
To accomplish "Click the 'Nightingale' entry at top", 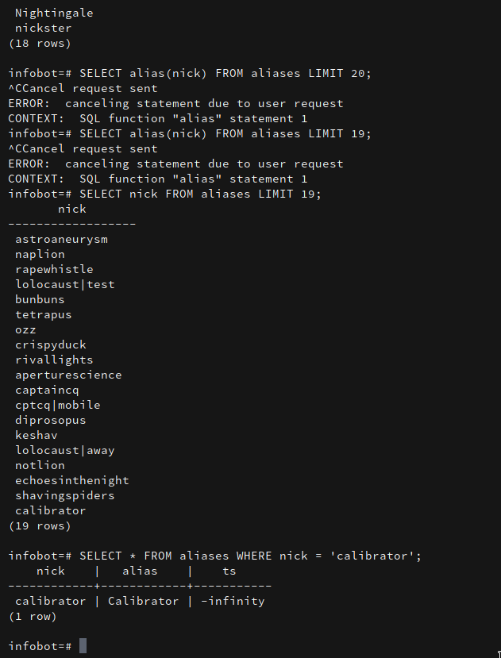I will [x=54, y=13].
